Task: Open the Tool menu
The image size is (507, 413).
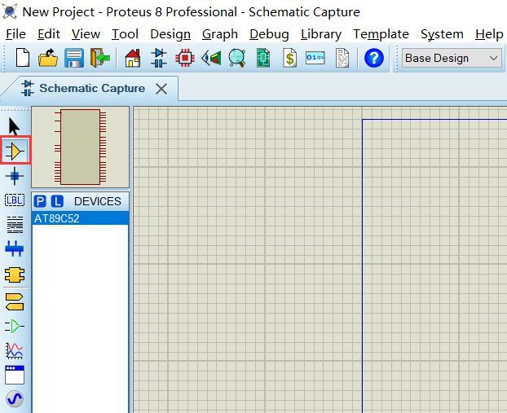Action: 125,34
